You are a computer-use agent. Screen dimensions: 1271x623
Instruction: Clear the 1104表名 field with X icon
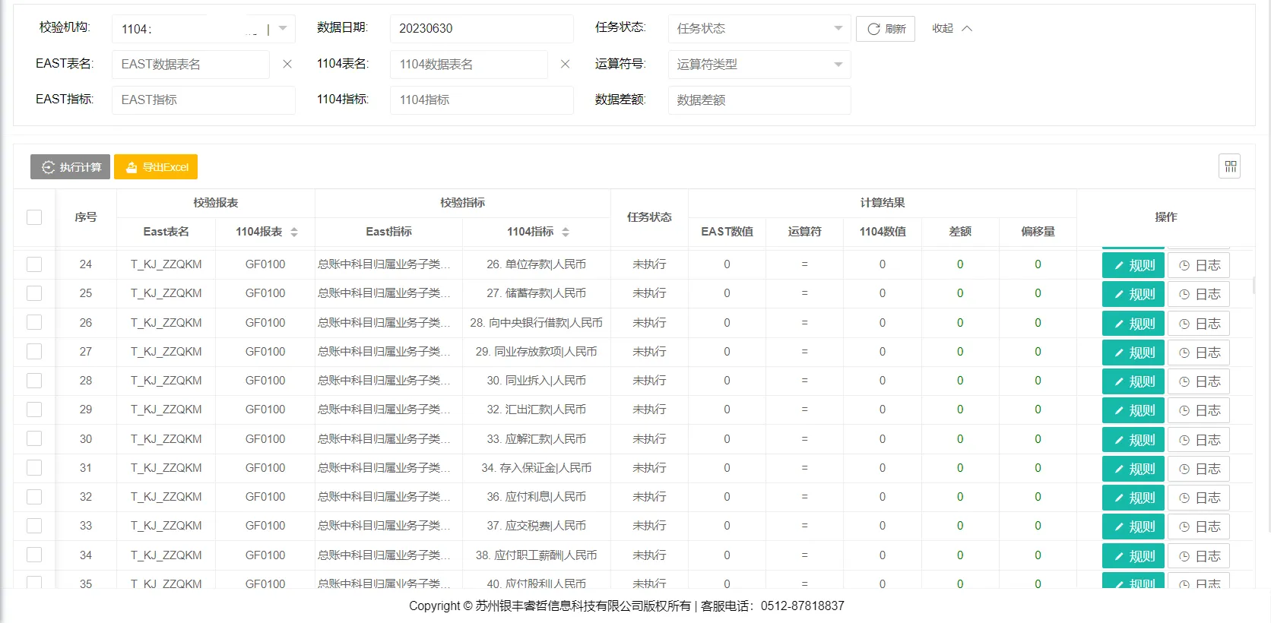[565, 65]
